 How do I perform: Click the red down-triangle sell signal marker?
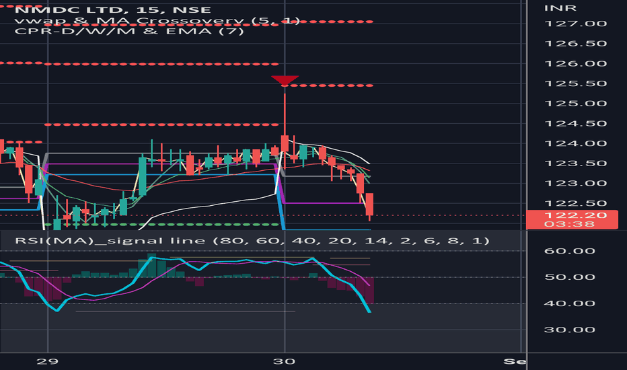pyautogui.click(x=285, y=79)
